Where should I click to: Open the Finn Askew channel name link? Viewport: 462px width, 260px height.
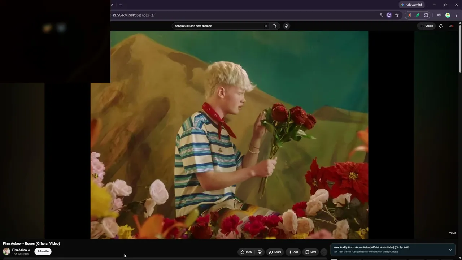(19, 250)
